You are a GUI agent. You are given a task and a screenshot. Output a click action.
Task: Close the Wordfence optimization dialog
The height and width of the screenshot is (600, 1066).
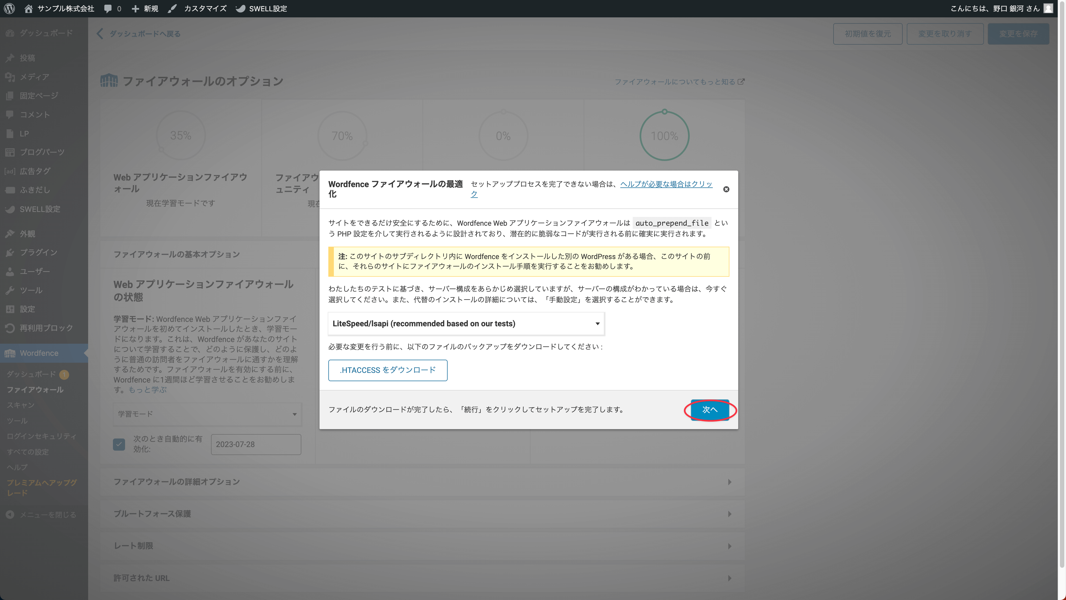(x=726, y=189)
